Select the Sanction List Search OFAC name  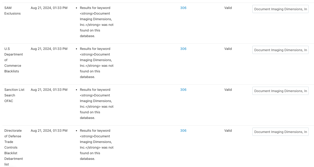tap(14, 95)
